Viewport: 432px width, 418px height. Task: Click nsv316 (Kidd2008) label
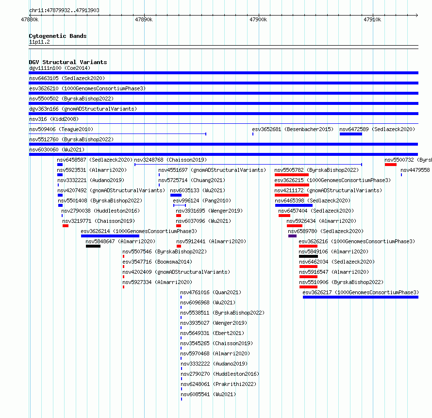click(54, 119)
